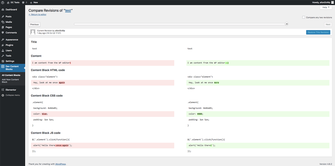Open the Howdy, allonDcWp account menu
This screenshot has width=335, height=166.
323,2
